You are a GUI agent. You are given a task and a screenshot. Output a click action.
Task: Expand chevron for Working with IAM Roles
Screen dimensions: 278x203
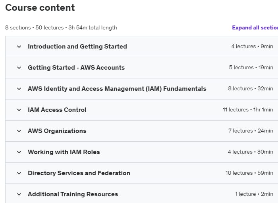point(19,152)
